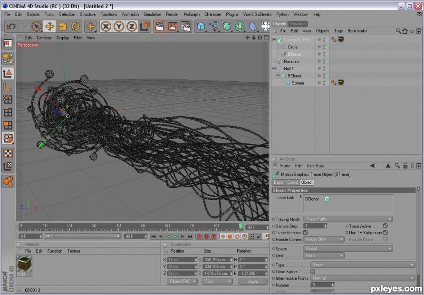Open the Objects manager search icon
This screenshot has height=295, width=424.
pyautogui.click(x=398, y=31)
